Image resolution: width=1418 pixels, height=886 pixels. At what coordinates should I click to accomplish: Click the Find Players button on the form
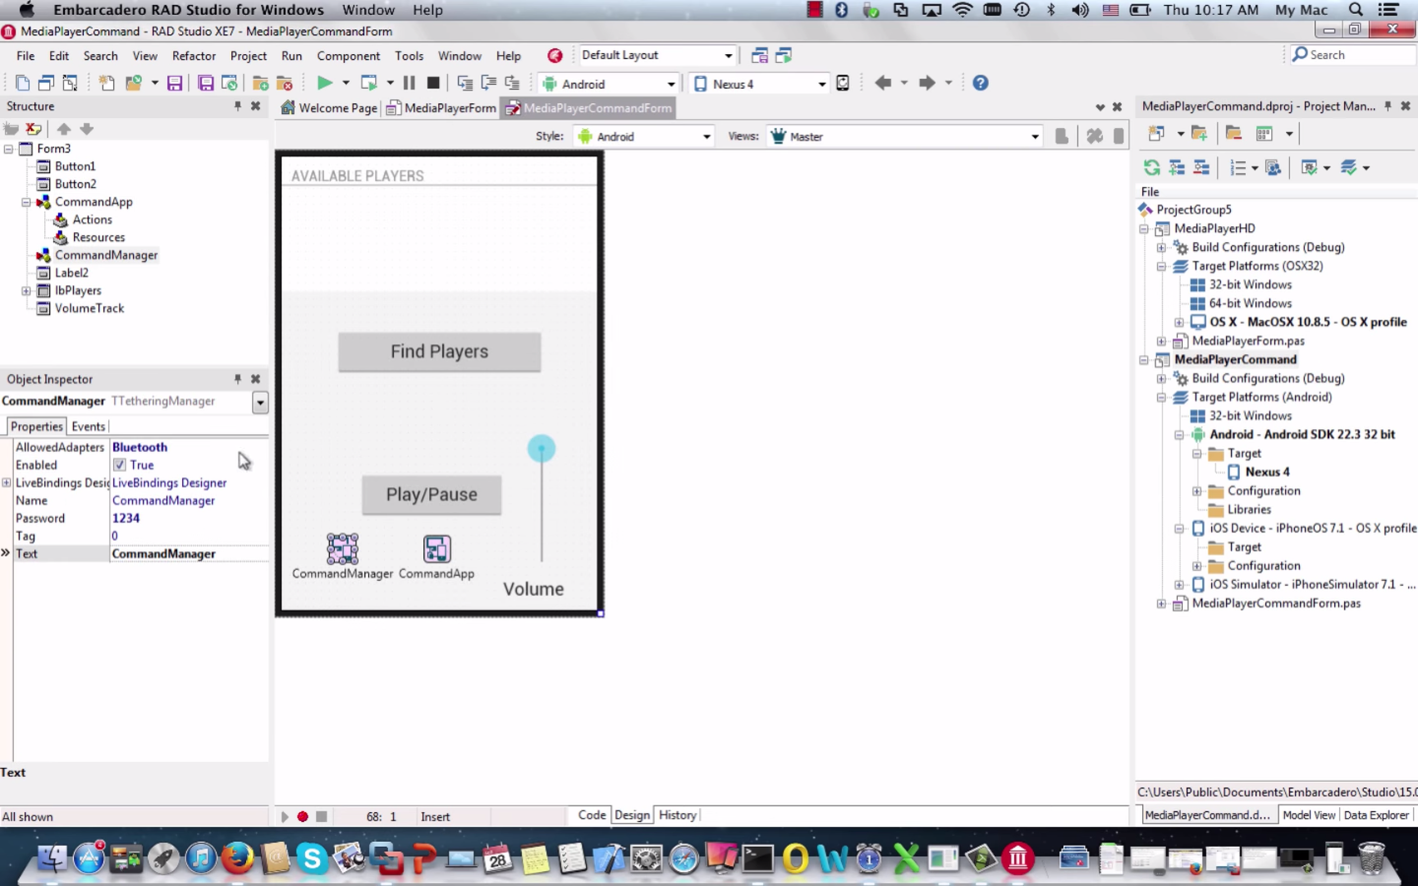[x=439, y=351]
